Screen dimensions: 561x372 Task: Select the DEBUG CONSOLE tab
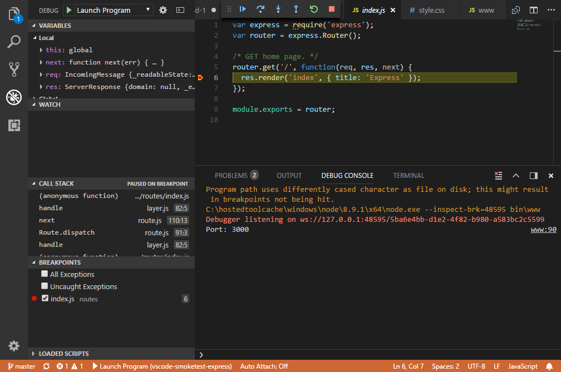(347, 176)
